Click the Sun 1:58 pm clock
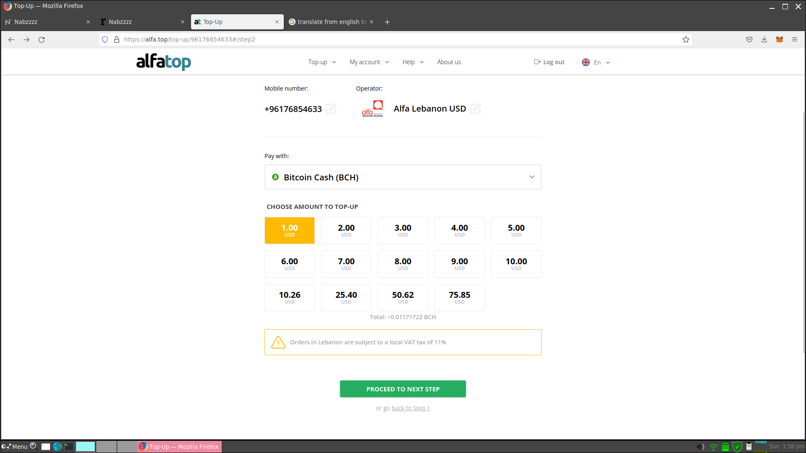The width and height of the screenshot is (806, 453). [787, 447]
